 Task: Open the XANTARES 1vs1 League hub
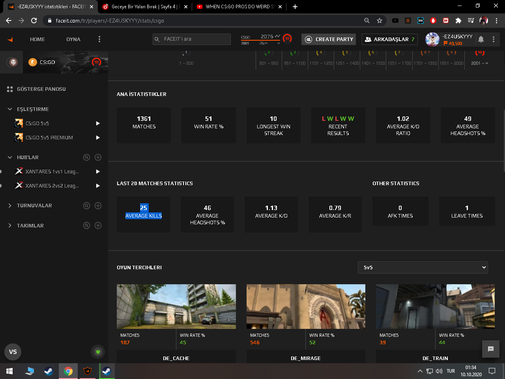pos(52,171)
